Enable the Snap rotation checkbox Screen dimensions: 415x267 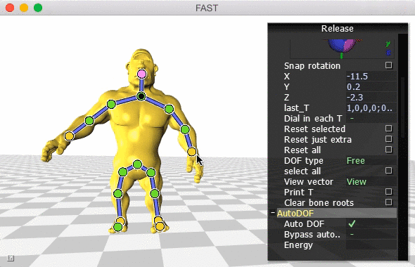(x=388, y=65)
